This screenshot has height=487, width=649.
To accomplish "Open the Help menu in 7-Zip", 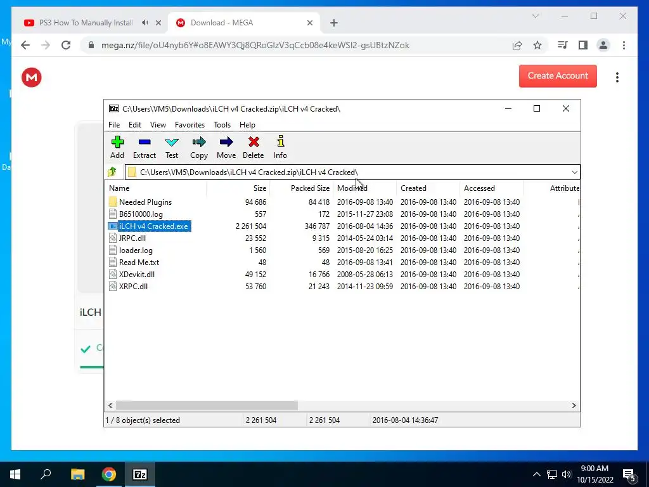I will pyautogui.click(x=247, y=125).
